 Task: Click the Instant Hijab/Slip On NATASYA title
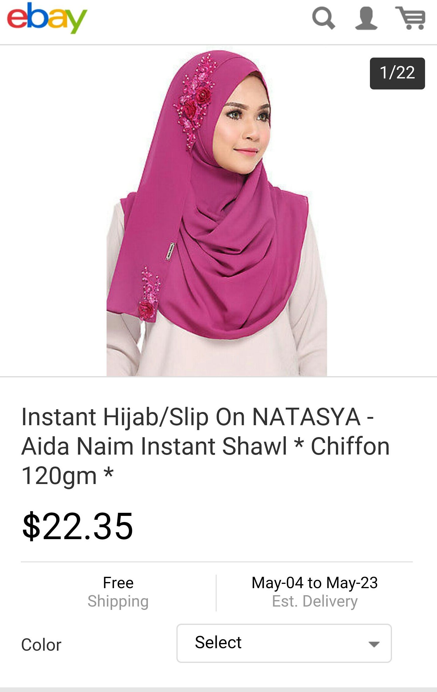(x=205, y=446)
